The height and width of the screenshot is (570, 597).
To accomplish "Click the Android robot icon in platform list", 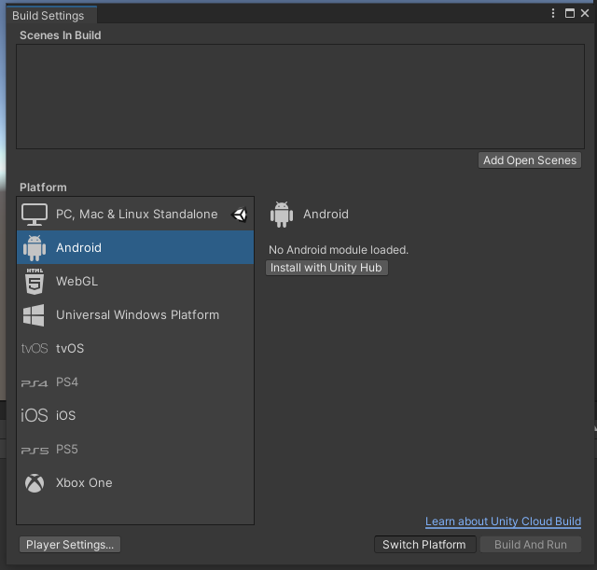I will tap(35, 248).
